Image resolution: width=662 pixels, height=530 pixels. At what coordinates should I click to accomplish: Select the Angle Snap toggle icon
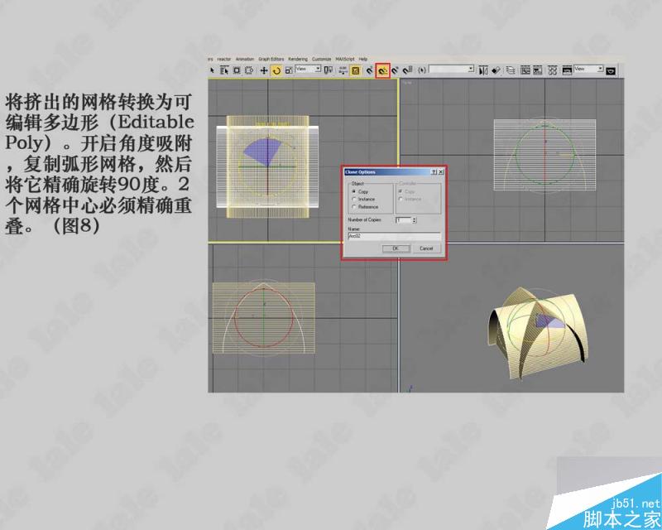(x=384, y=70)
